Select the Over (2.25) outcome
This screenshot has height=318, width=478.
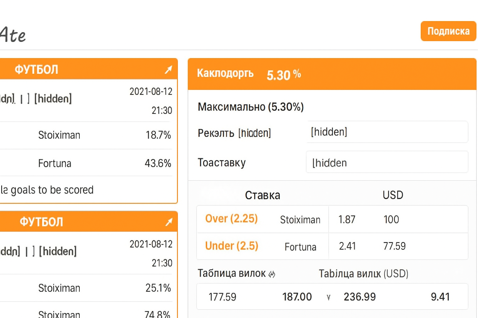[x=231, y=219]
